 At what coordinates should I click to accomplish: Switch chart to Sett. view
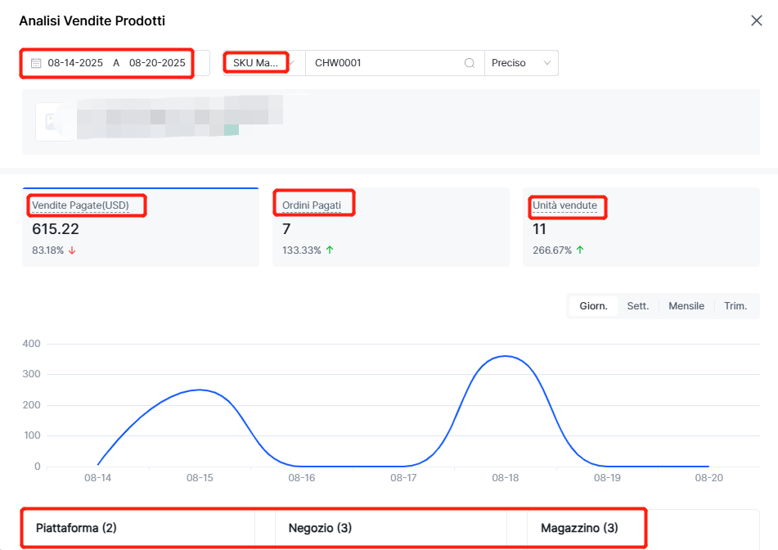pos(638,306)
